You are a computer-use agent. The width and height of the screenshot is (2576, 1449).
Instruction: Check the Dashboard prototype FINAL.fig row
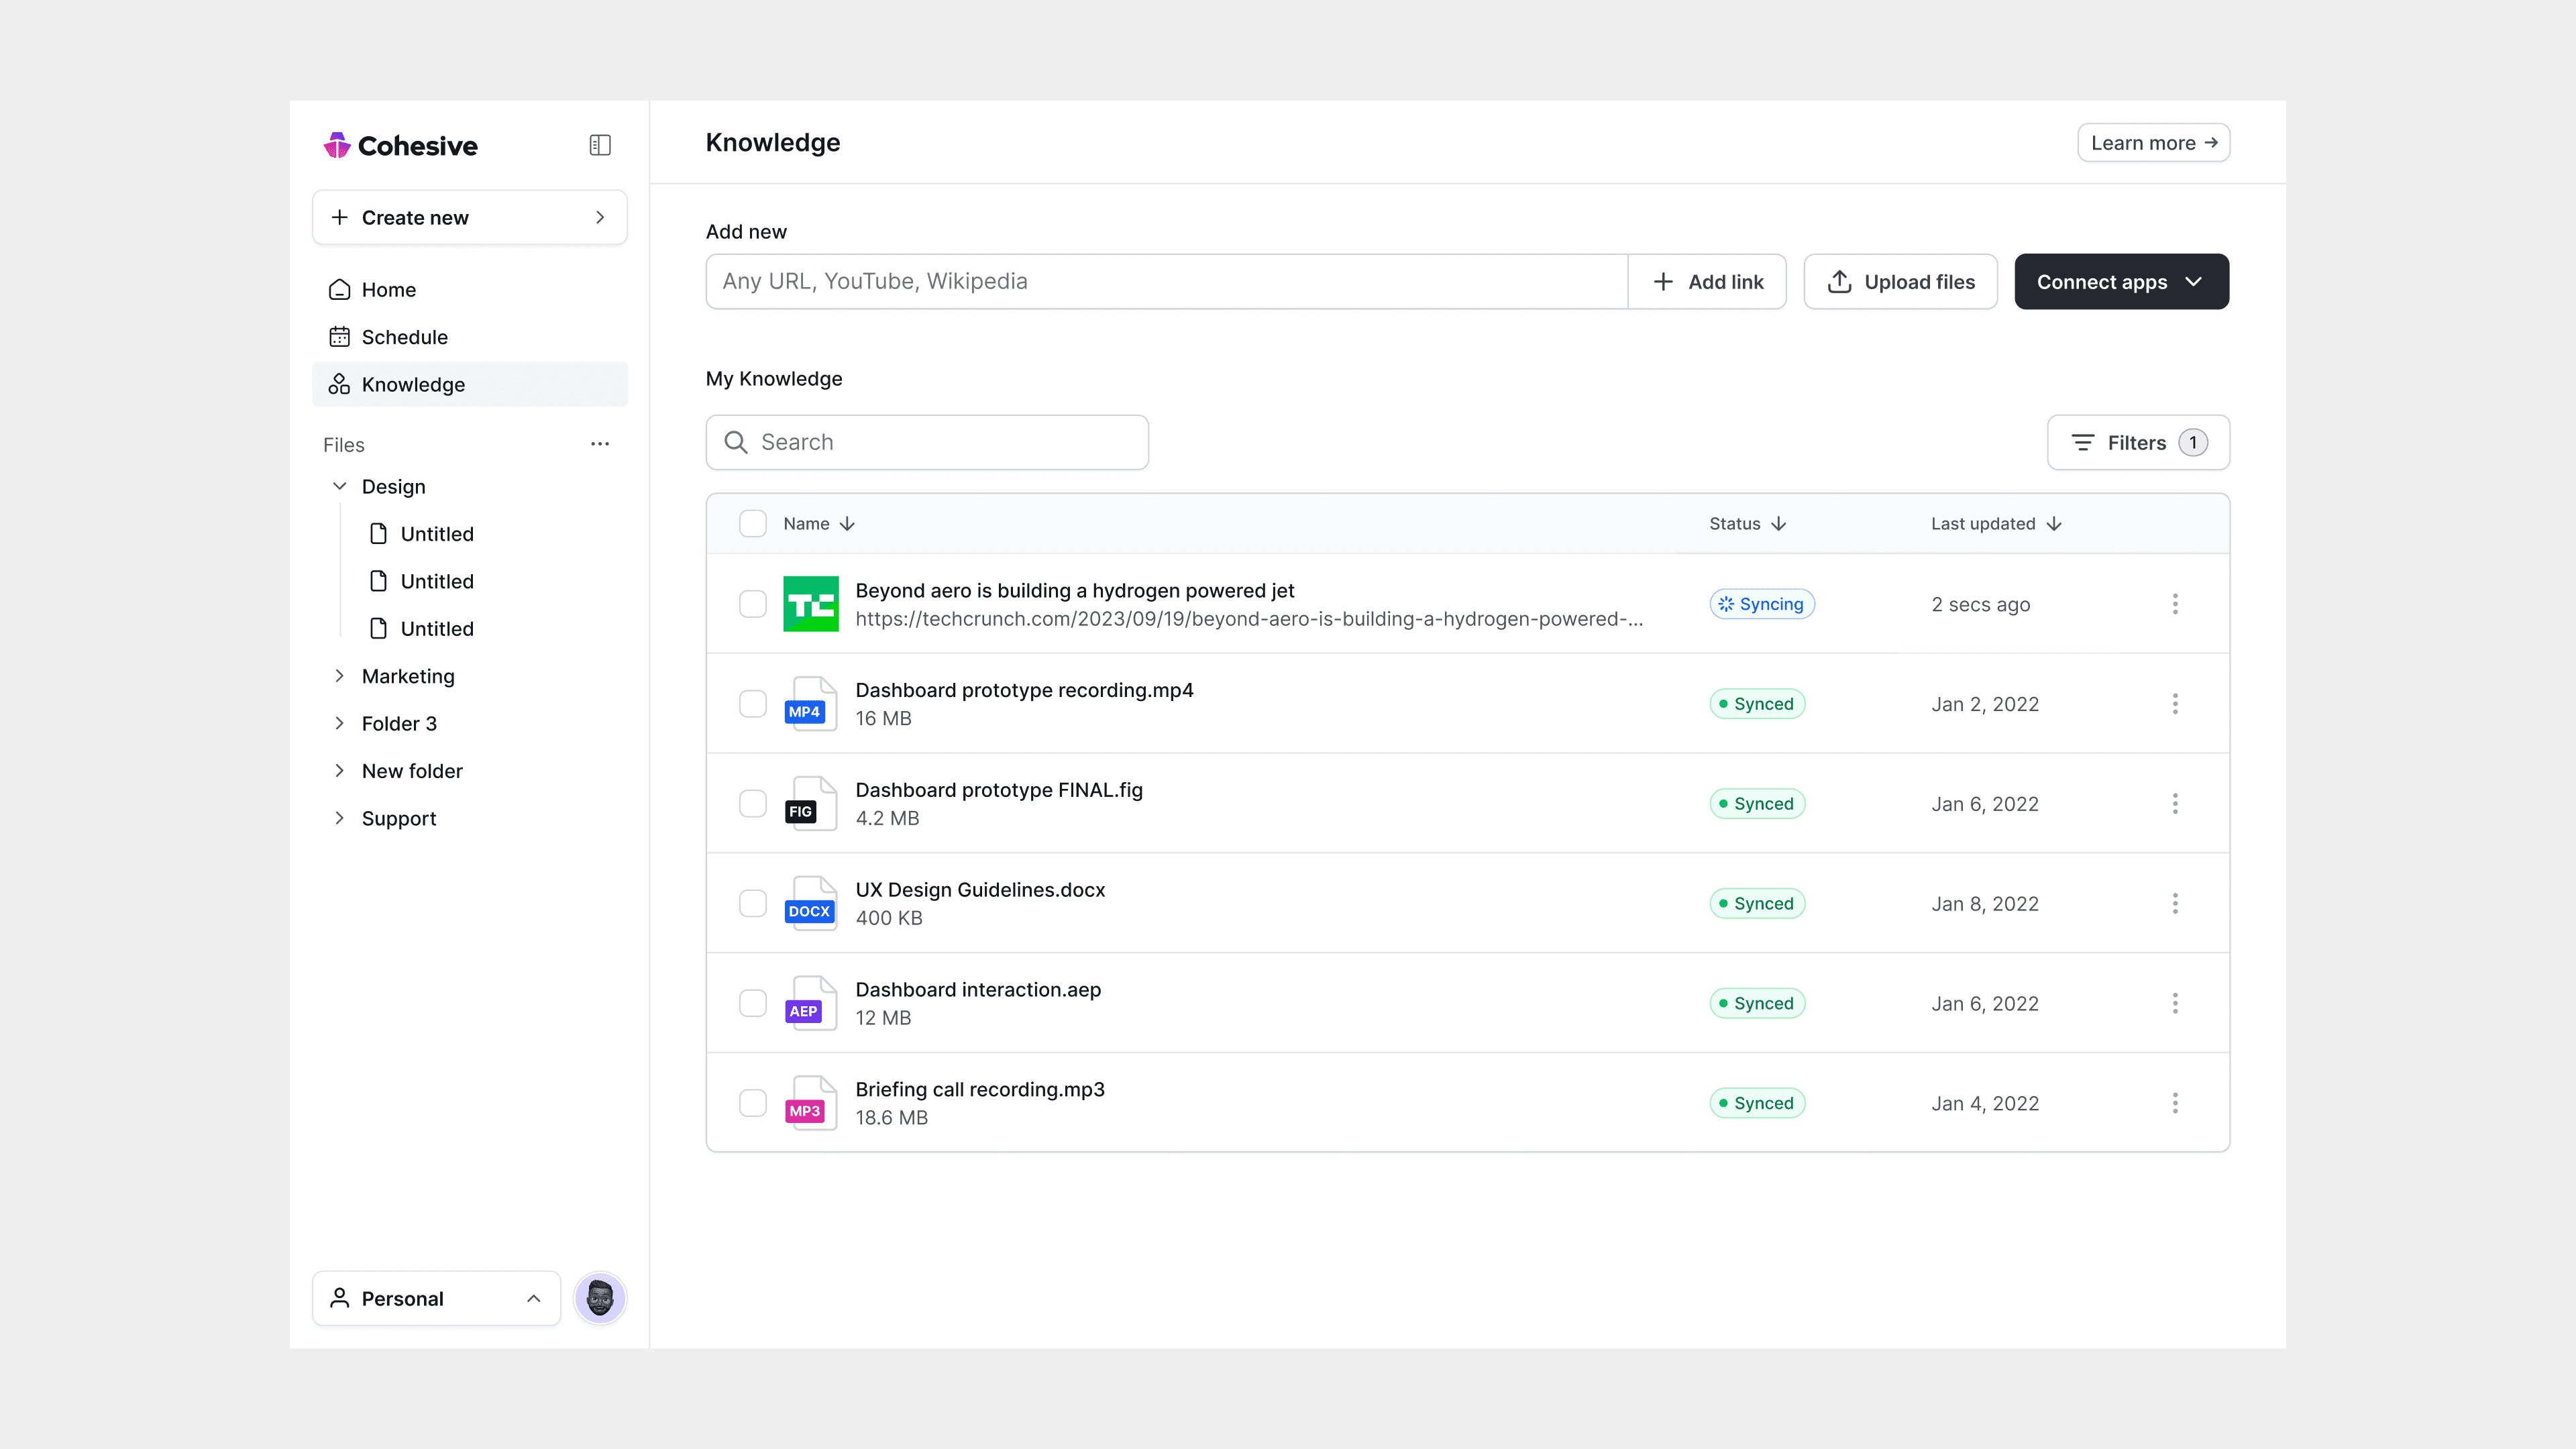[x=752, y=804]
